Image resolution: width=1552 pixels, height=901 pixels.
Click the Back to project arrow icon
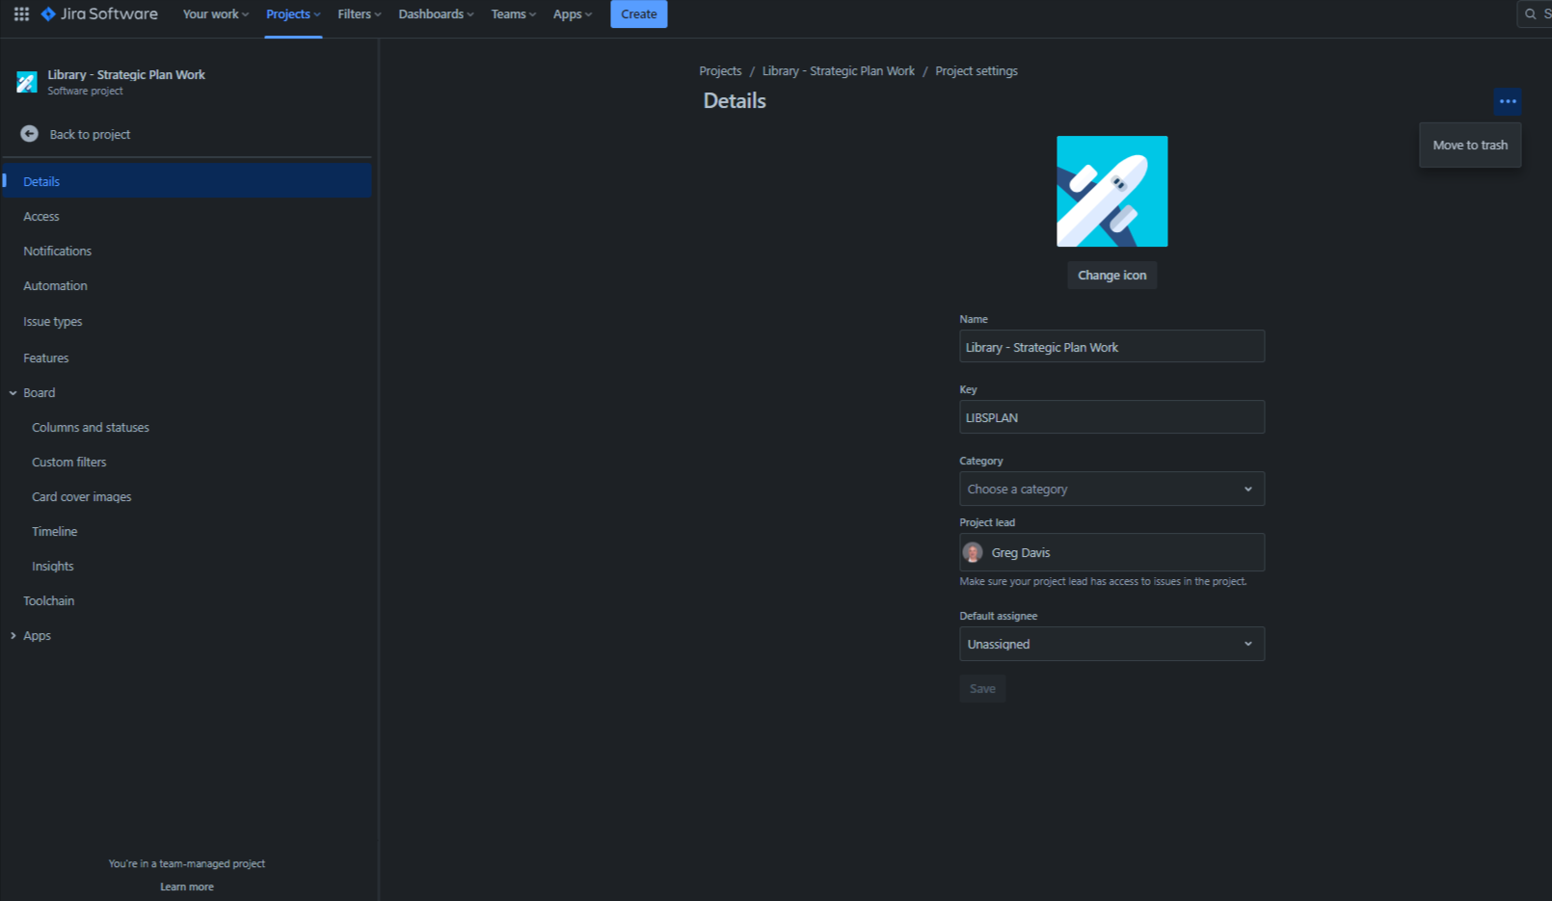coord(29,134)
